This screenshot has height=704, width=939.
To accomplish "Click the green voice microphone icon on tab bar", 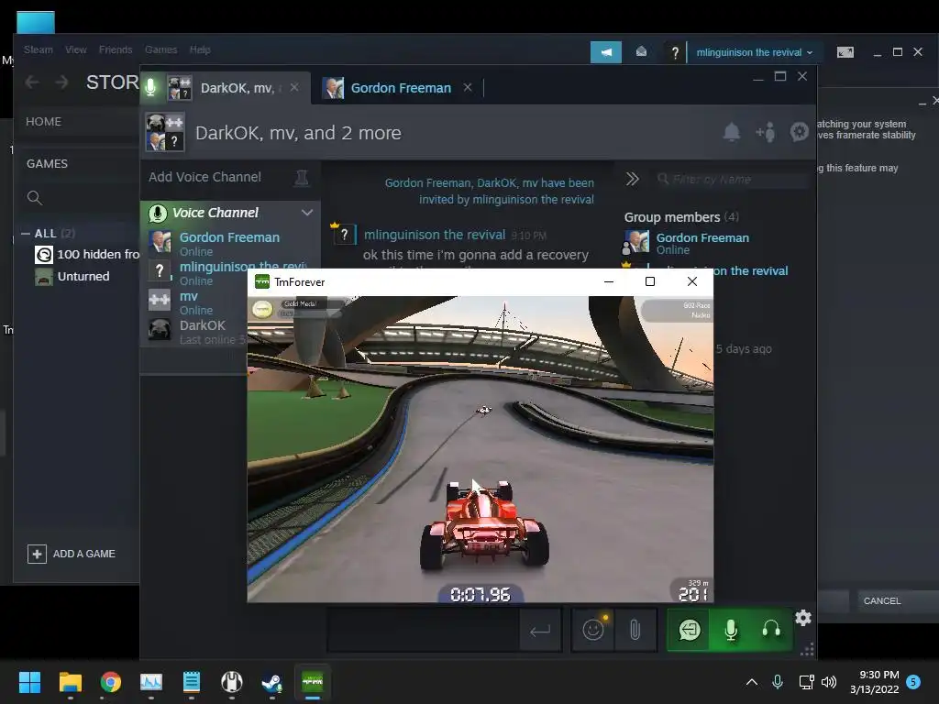I will 151,87.
